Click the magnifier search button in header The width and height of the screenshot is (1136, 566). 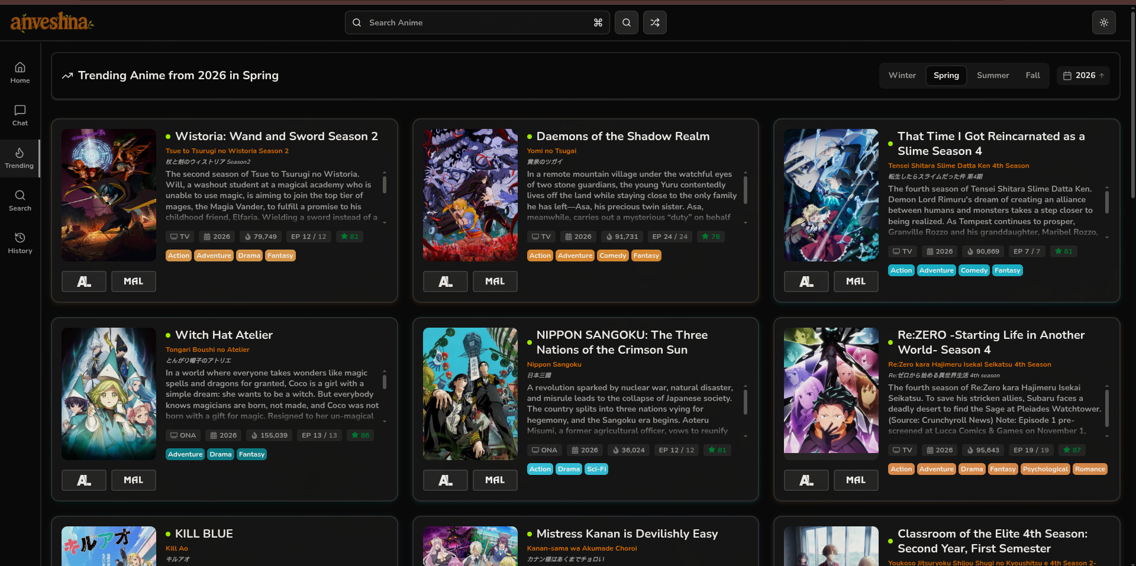pyautogui.click(x=626, y=22)
